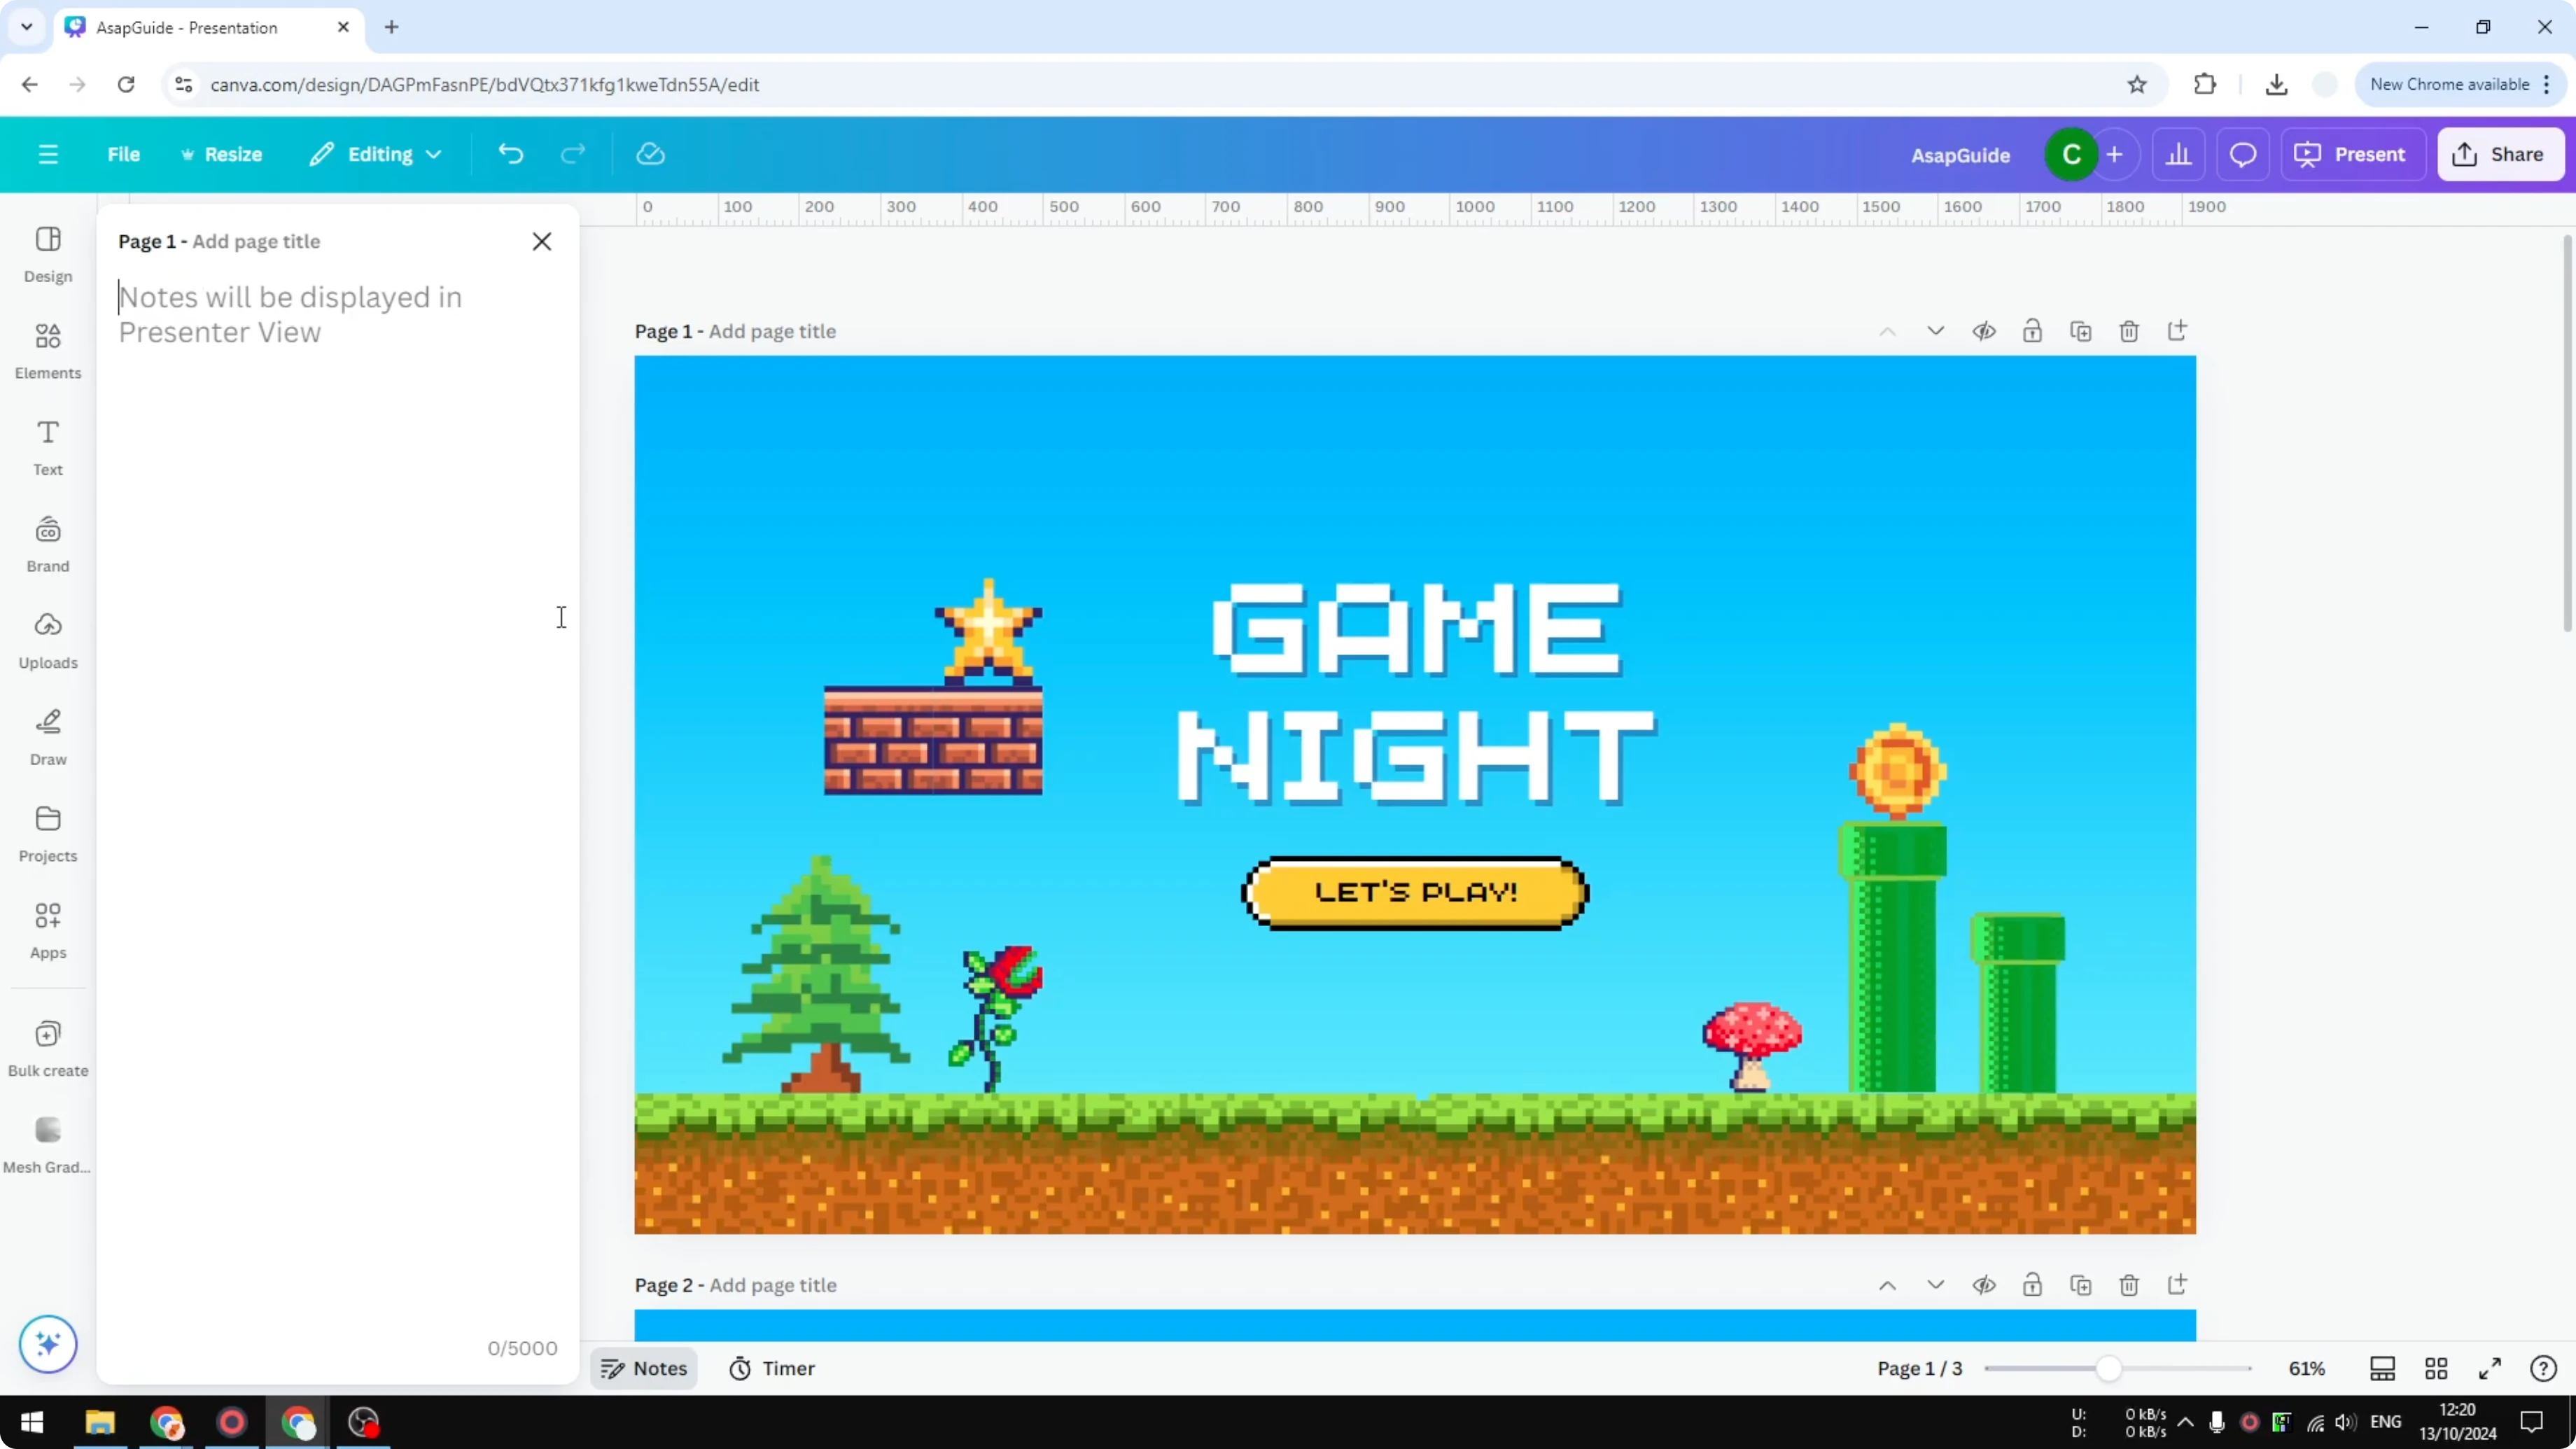Duplicate Page 1

2081,331
